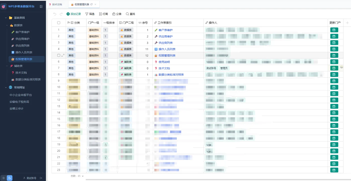This screenshot has height=181, width=351.
Task: Open the 查找 search tool
Action: [130, 14]
